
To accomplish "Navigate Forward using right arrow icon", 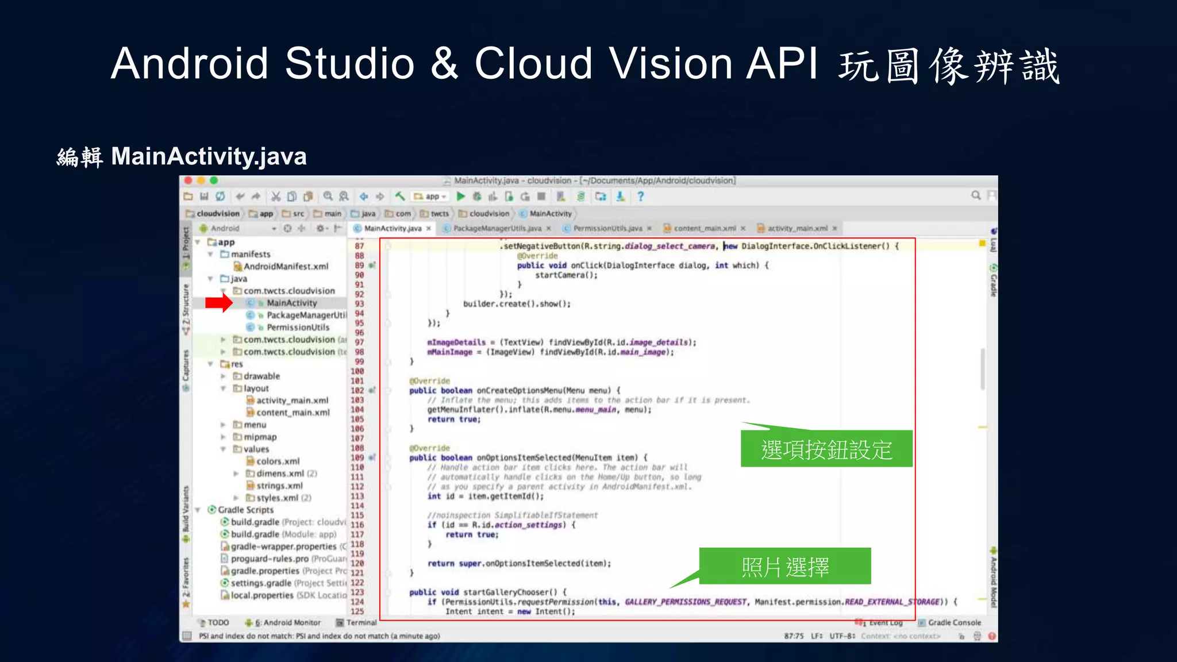I will [380, 197].
